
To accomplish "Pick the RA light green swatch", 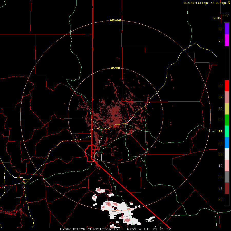I will pos(227,131).
